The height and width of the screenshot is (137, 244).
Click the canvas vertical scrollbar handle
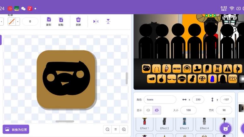pyautogui.click(x=127, y=78)
